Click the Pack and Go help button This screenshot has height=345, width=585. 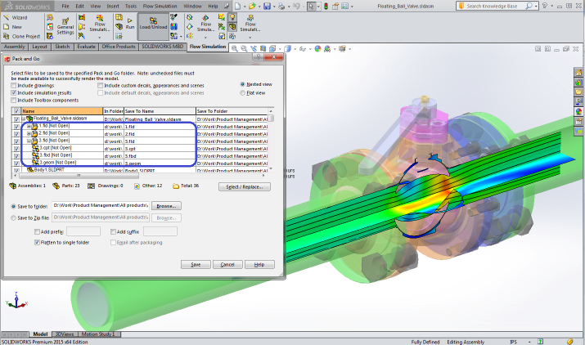259,57
